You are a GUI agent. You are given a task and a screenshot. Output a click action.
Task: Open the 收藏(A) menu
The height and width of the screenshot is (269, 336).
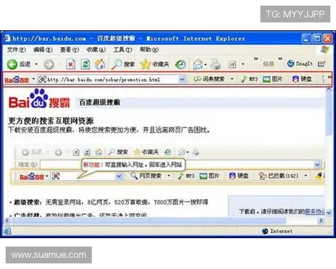(96, 50)
